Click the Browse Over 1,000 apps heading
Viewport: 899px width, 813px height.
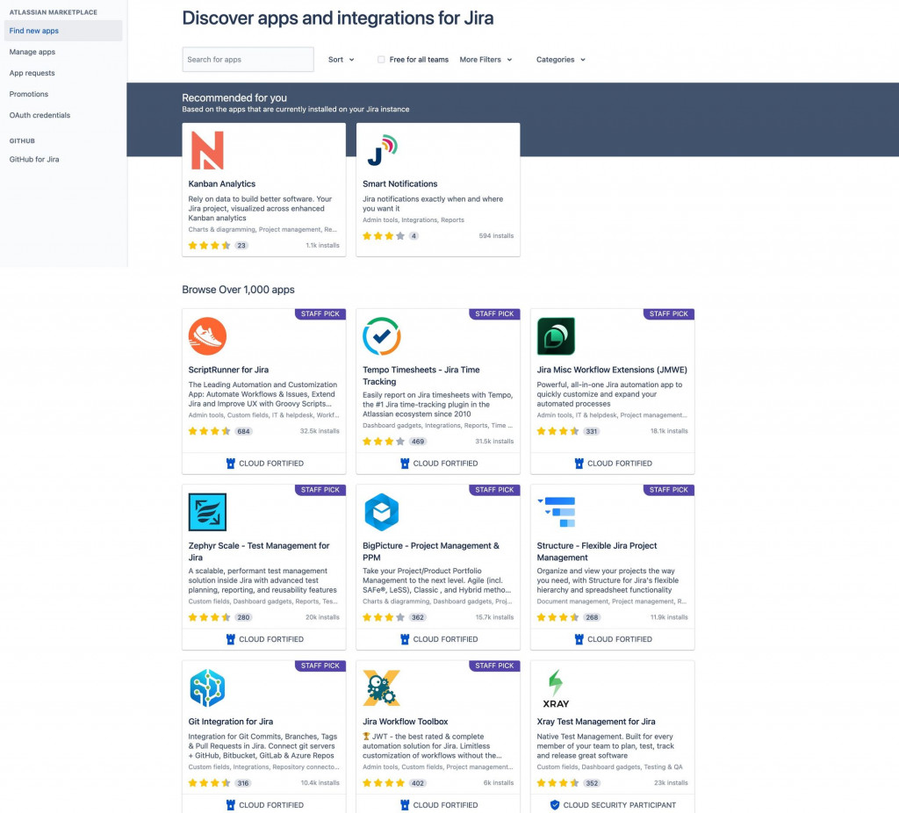238,290
